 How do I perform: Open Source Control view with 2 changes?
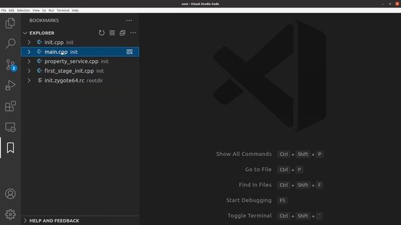11,65
